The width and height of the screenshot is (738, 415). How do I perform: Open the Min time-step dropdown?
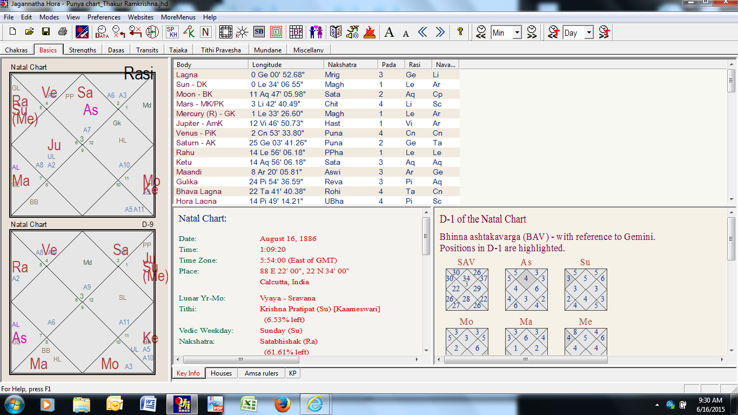point(517,32)
